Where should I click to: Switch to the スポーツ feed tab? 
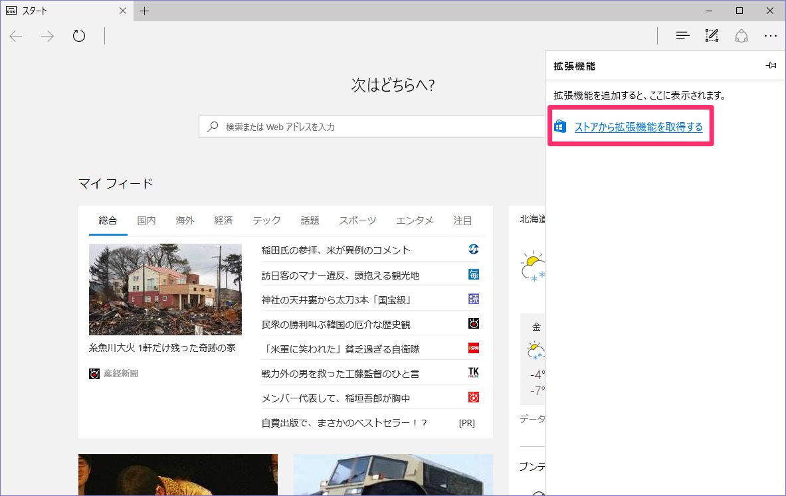tap(357, 220)
